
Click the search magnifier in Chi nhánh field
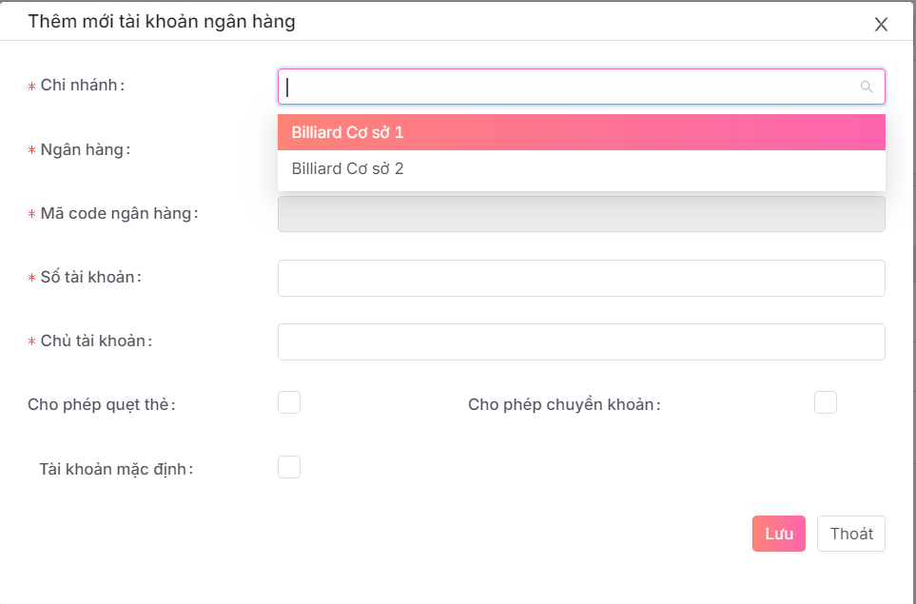866,87
